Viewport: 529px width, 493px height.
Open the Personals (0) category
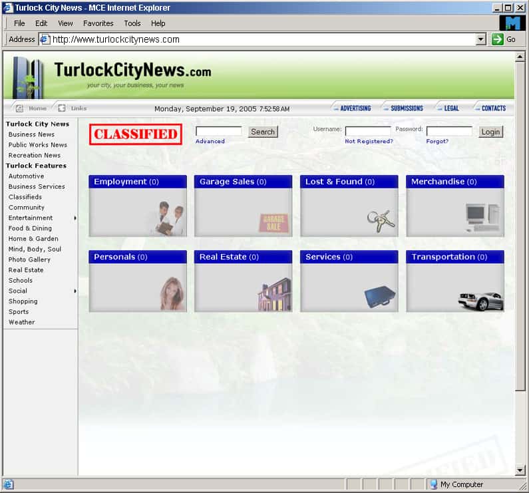point(138,257)
